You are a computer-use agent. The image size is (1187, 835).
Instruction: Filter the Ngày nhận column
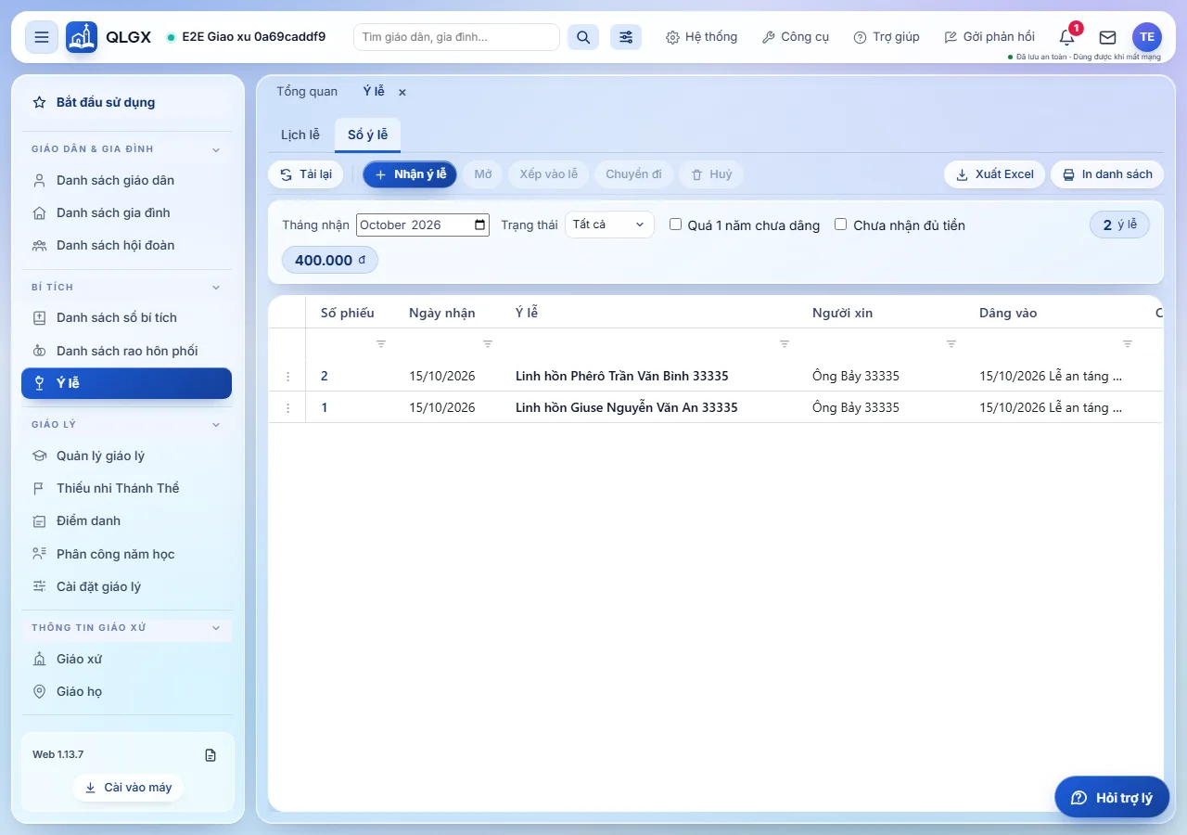(488, 344)
